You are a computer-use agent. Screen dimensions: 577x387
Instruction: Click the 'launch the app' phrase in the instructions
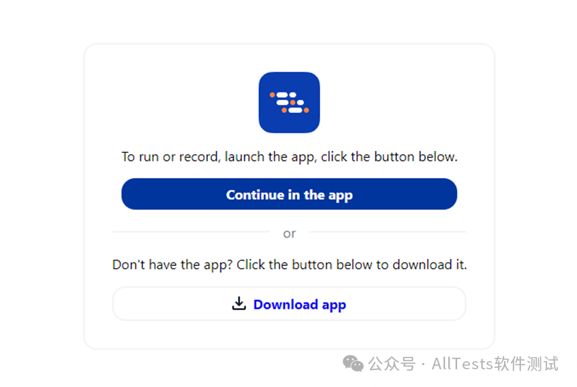tap(270, 157)
